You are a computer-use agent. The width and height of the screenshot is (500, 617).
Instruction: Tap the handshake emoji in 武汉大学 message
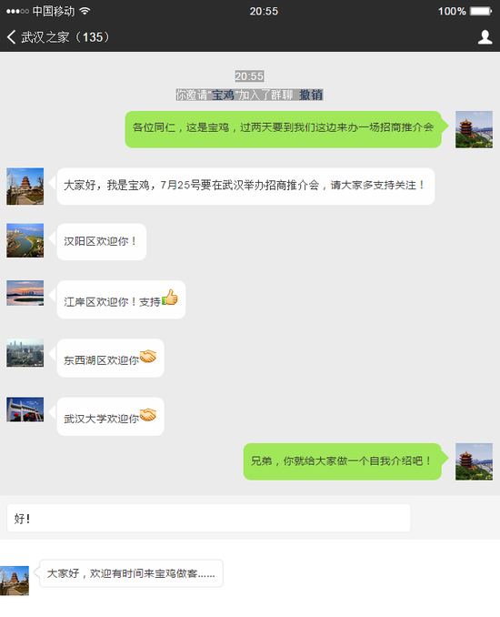(x=148, y=414)
